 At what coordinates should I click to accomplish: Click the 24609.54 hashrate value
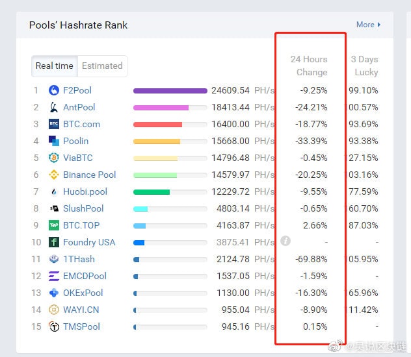[230, 90]
